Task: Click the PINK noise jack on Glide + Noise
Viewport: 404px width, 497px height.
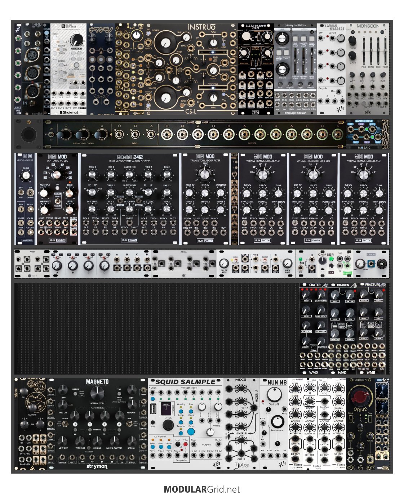Action: (21, 233)
